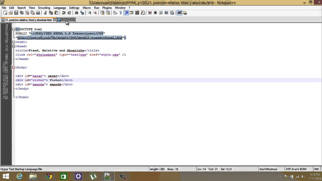Save the current file via toolbar icon
322x181 pixels.
coord(16,13)
